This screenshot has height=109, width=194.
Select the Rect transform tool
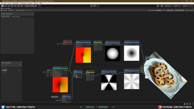(15, 6)
